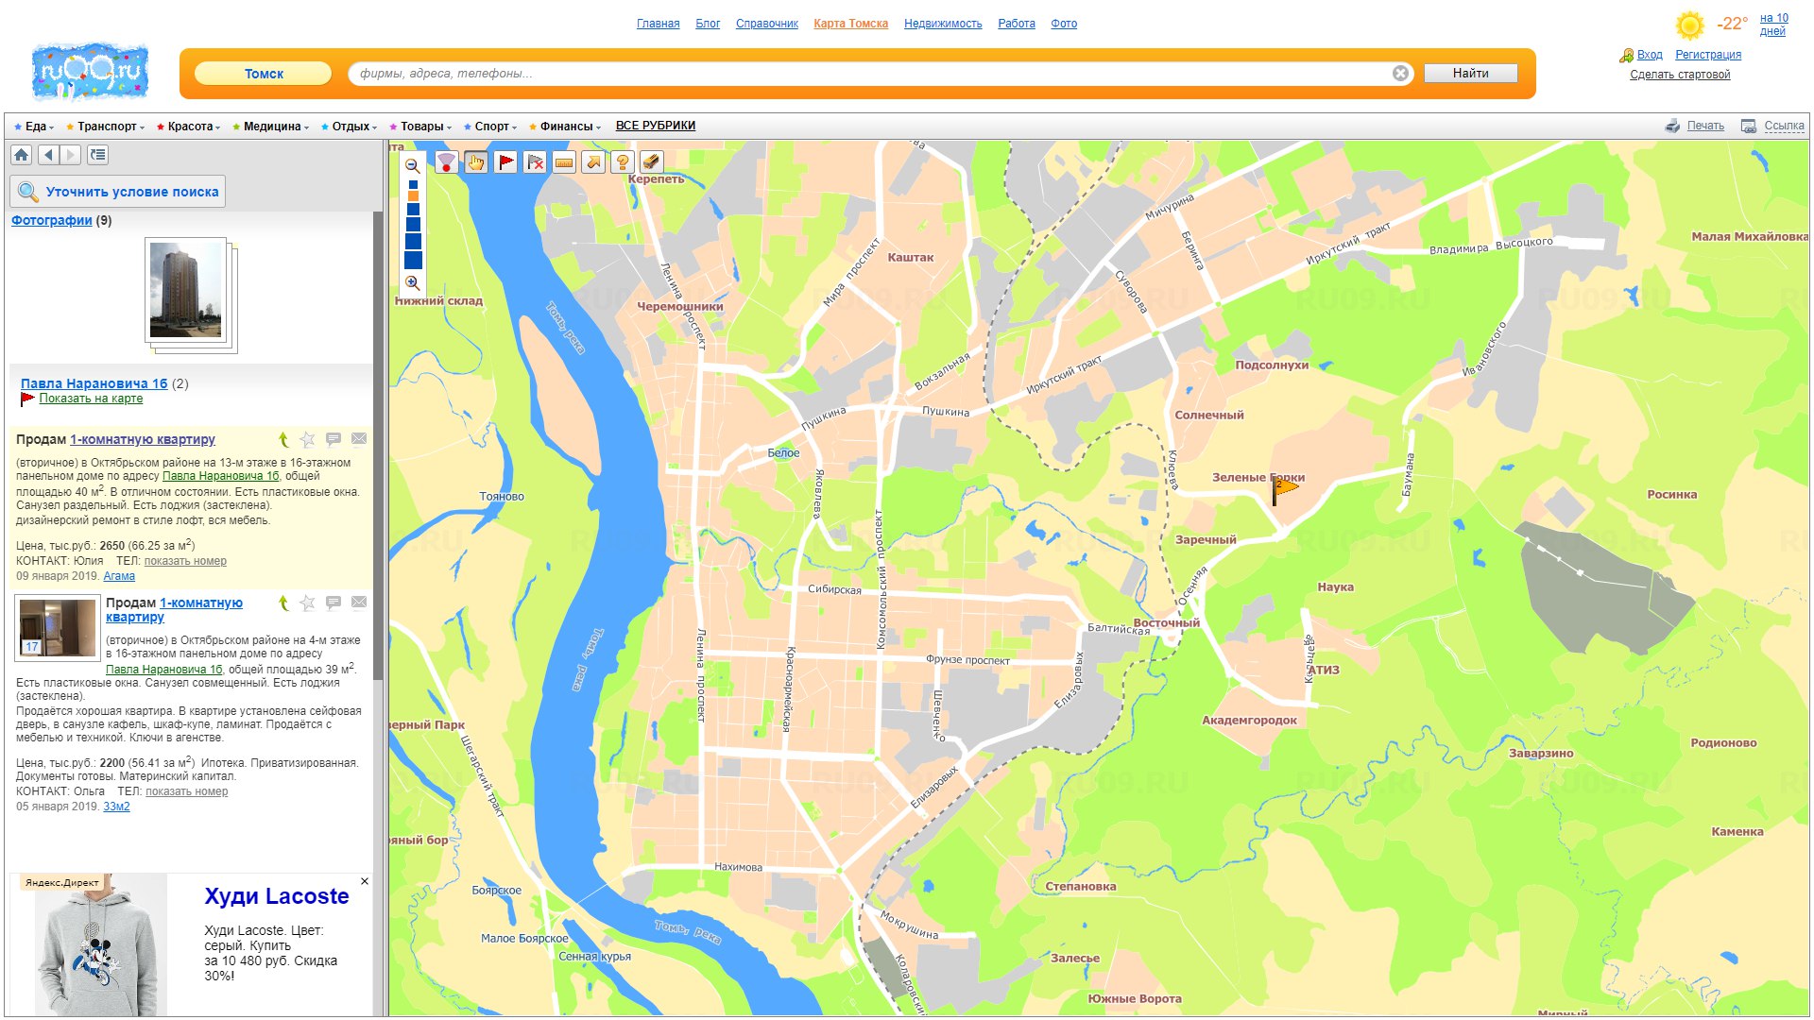1814x1020 pixels.
Task: Reveal phone number in first listing
Action: [x=185, y=561]
